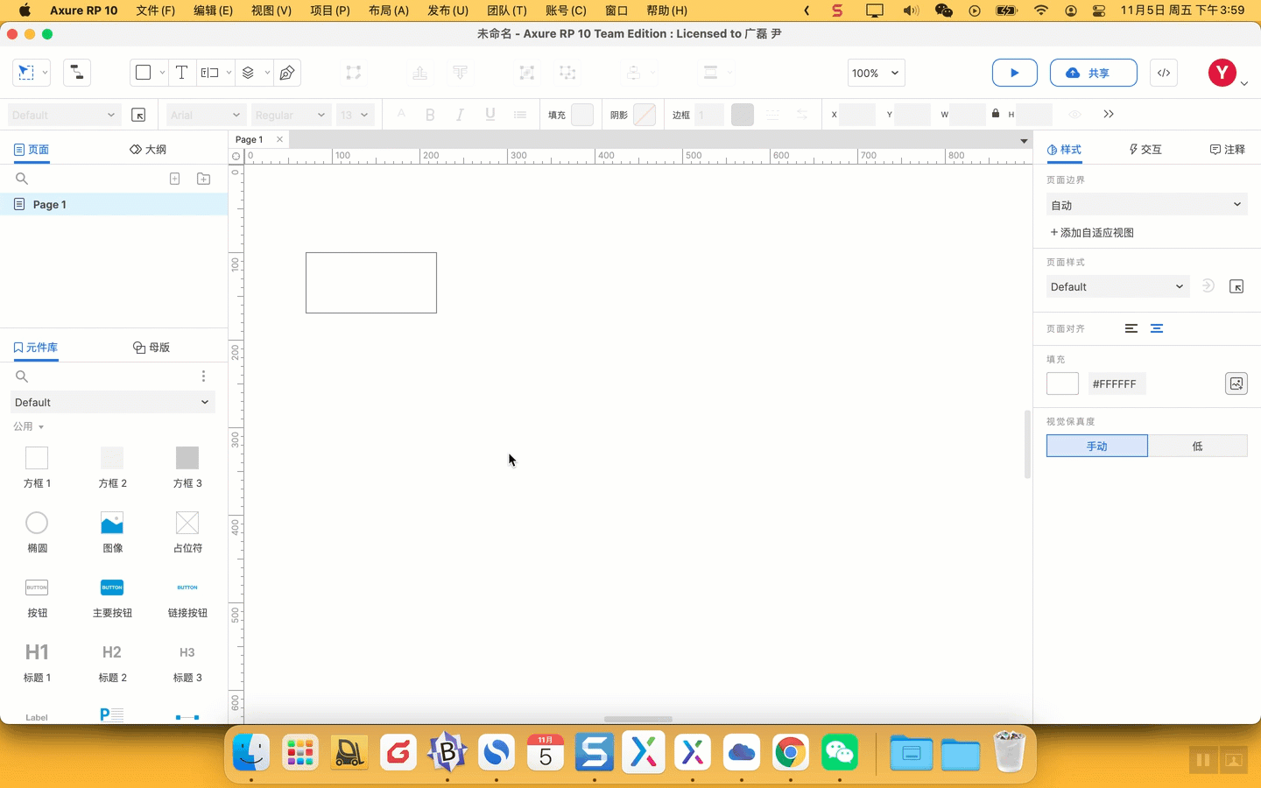Screen dimensions: 1261x788
Task: Open the 发布 (U) menu
Action: (x=448, y=11)
